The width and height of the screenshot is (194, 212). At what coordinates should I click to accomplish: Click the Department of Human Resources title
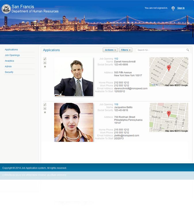click(35, 11)
